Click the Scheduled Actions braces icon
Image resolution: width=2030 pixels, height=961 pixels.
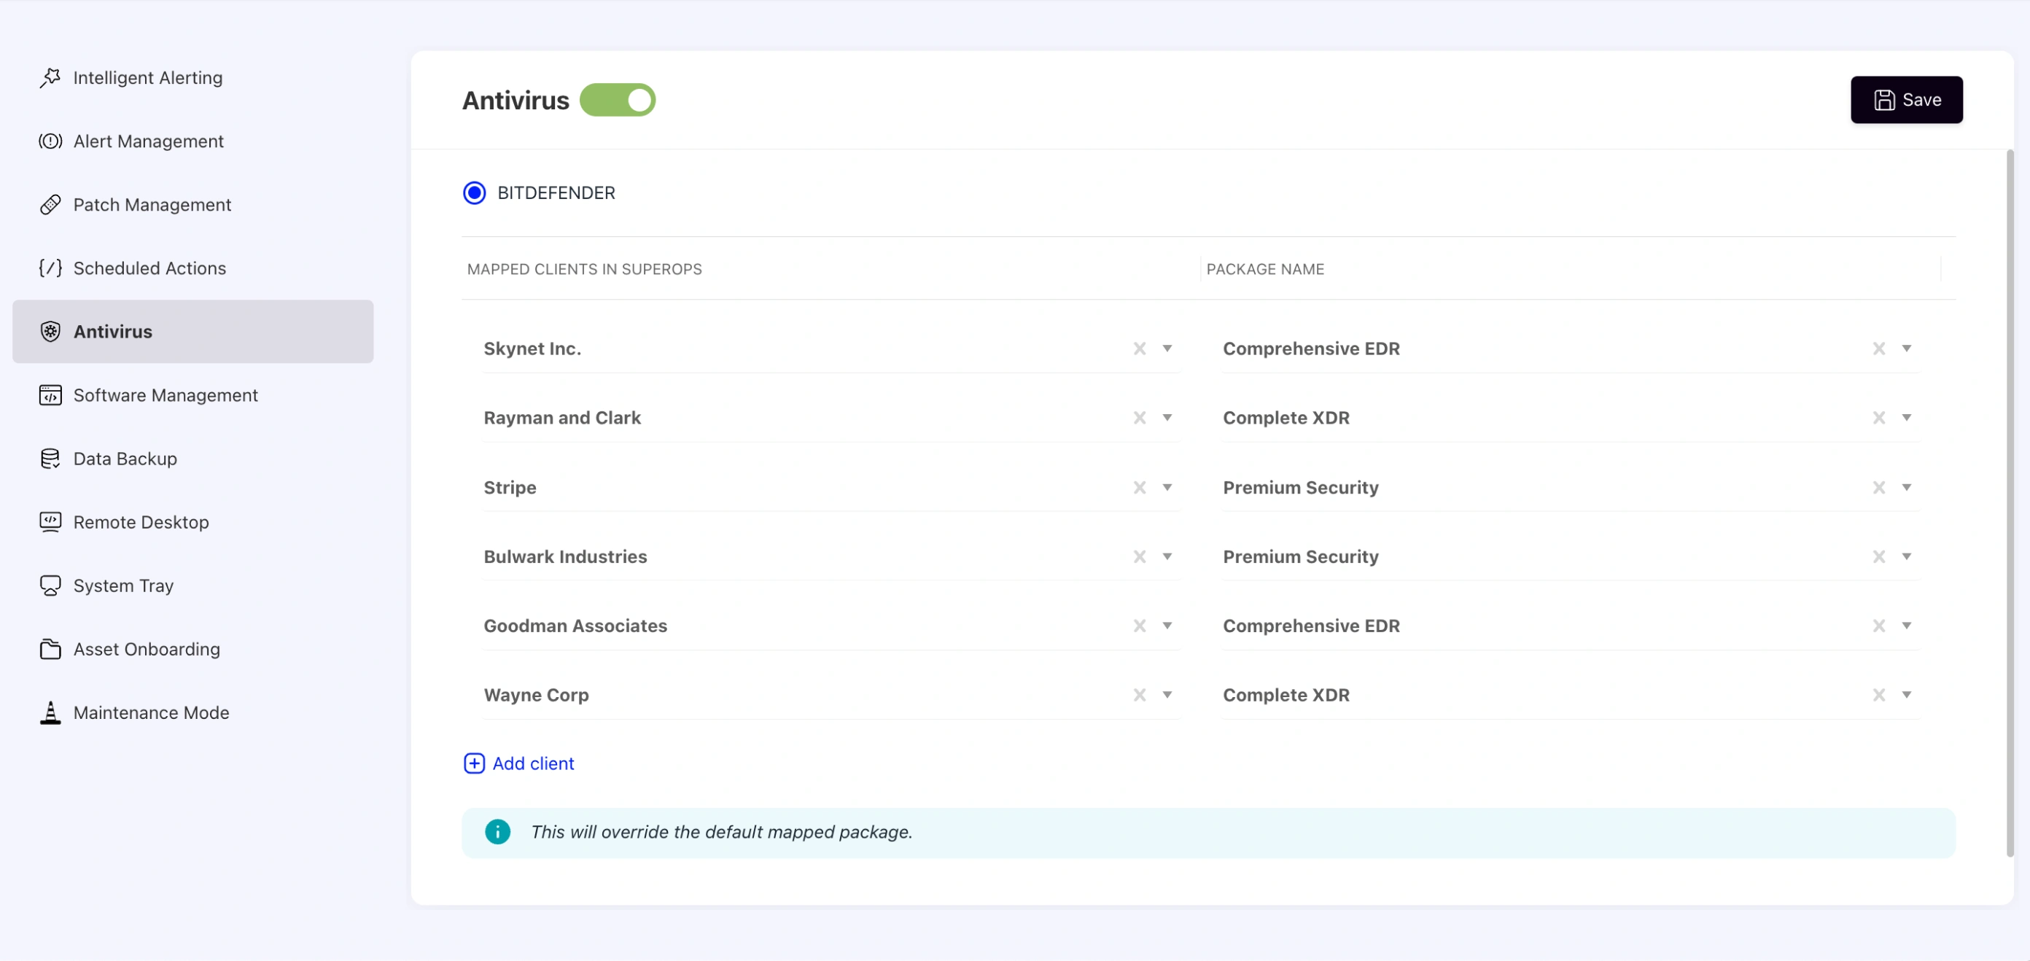[x=50, y=268]
